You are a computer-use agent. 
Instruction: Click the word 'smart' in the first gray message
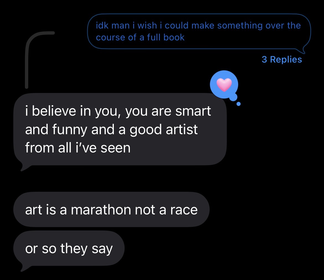tap(193, 111)
